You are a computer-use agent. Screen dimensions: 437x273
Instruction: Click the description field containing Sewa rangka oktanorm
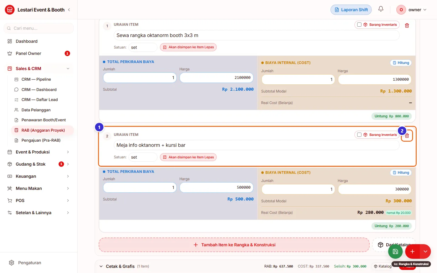[256, 35]
